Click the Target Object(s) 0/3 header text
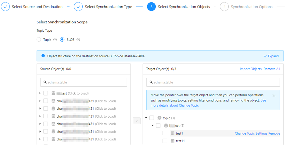Viewport: 286px width, 145px height. pos(161,69)
